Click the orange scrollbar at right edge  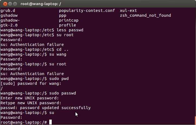pyautogui.click(x=195, y=120)
